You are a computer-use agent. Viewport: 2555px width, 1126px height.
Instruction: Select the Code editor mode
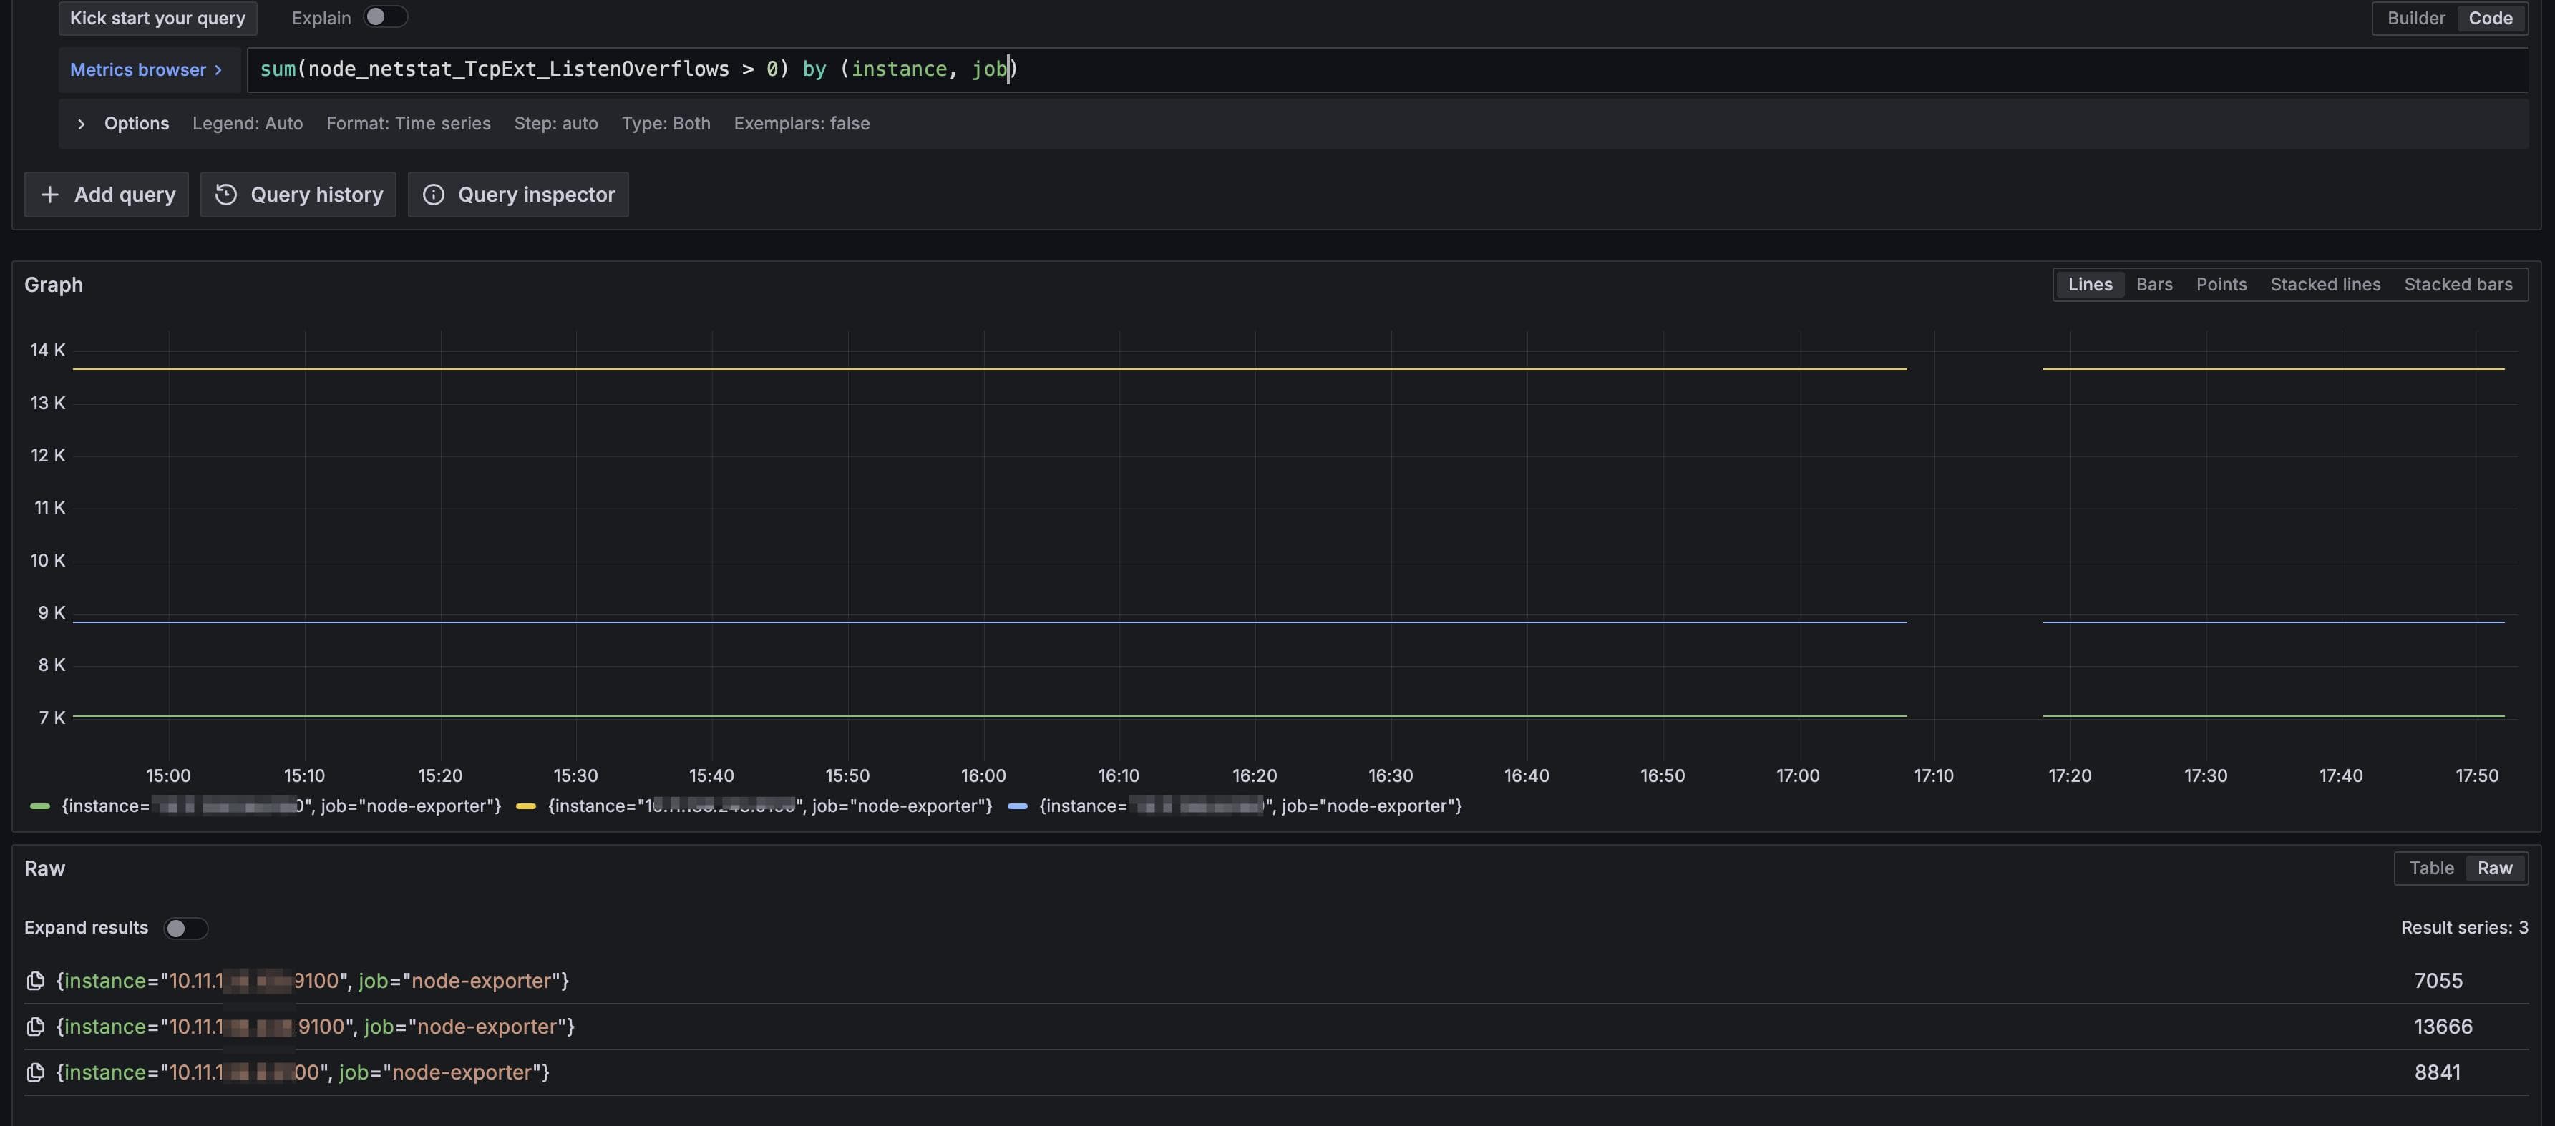[2490, 18]
